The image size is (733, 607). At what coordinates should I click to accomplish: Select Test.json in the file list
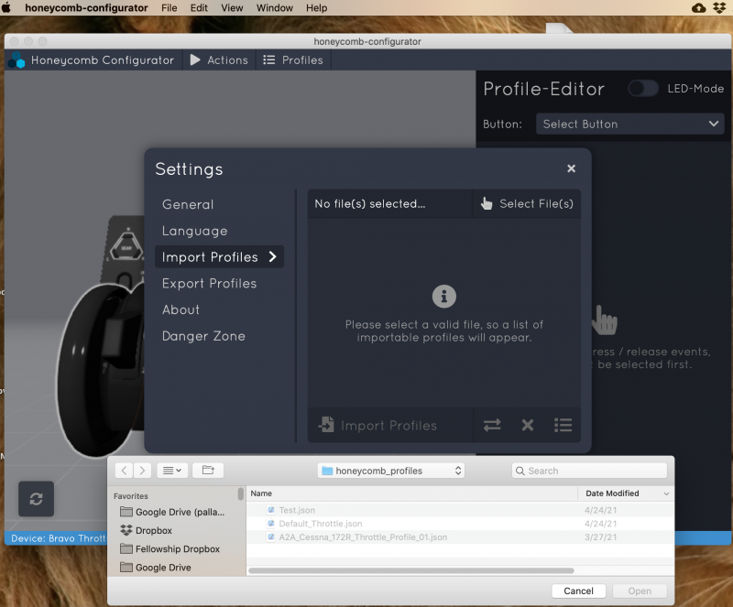460,510
